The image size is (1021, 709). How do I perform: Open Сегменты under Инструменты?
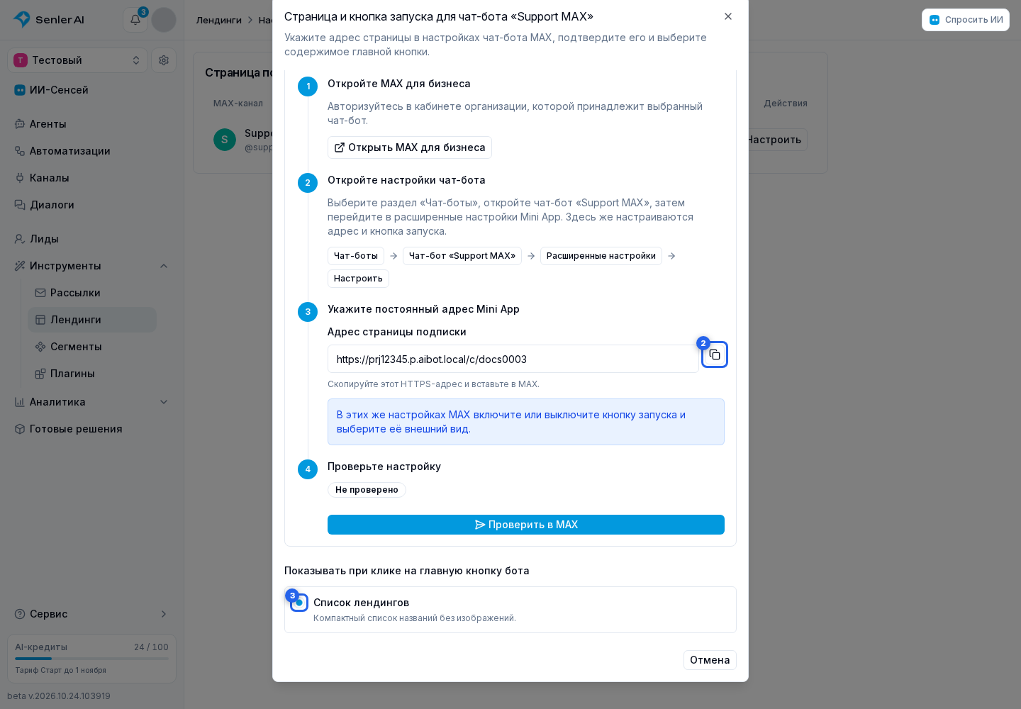(92, 347)
